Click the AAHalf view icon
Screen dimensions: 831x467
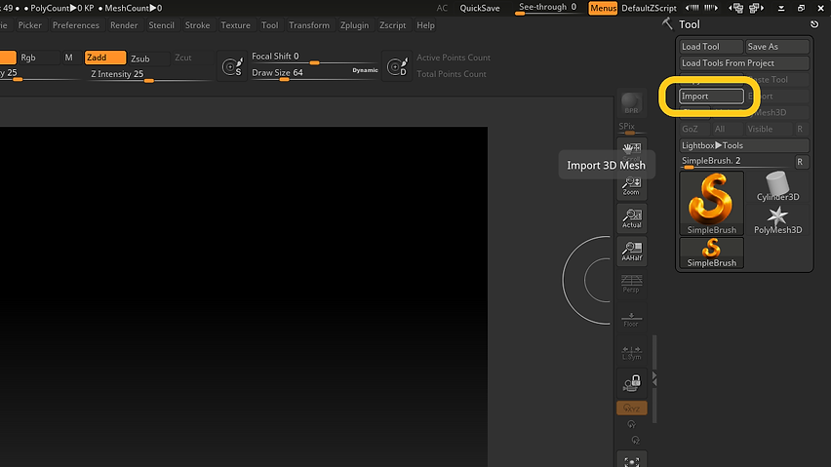[x=631, y=251]
